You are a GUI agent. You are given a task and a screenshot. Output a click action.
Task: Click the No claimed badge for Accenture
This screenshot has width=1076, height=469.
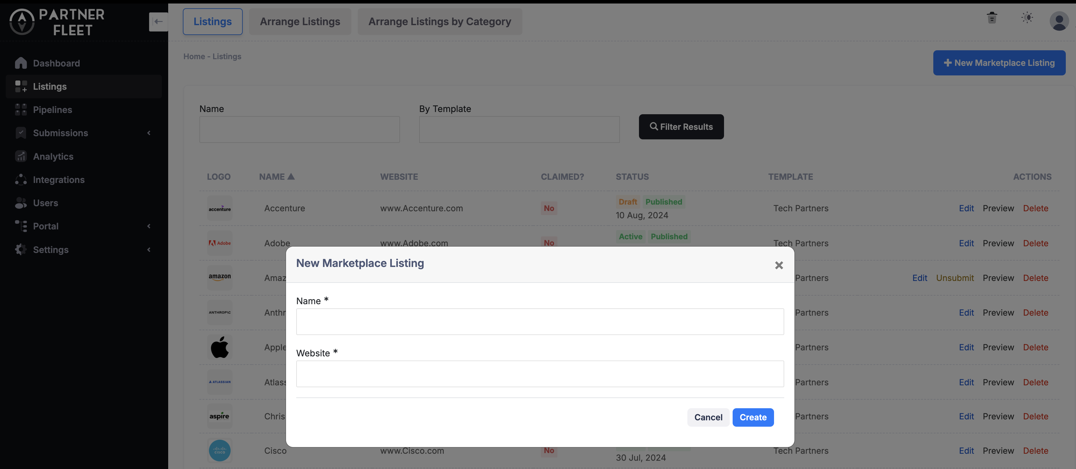(x=549, y=208)
